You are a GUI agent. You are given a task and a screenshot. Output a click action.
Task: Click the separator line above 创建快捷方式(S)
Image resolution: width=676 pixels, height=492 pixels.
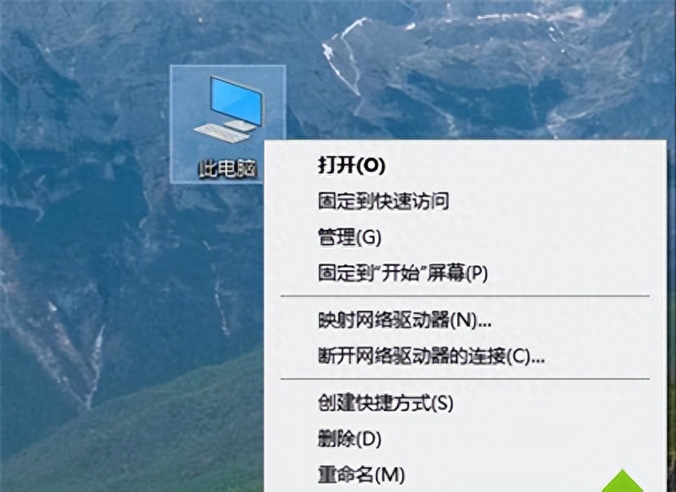click(x=465, y=379)
